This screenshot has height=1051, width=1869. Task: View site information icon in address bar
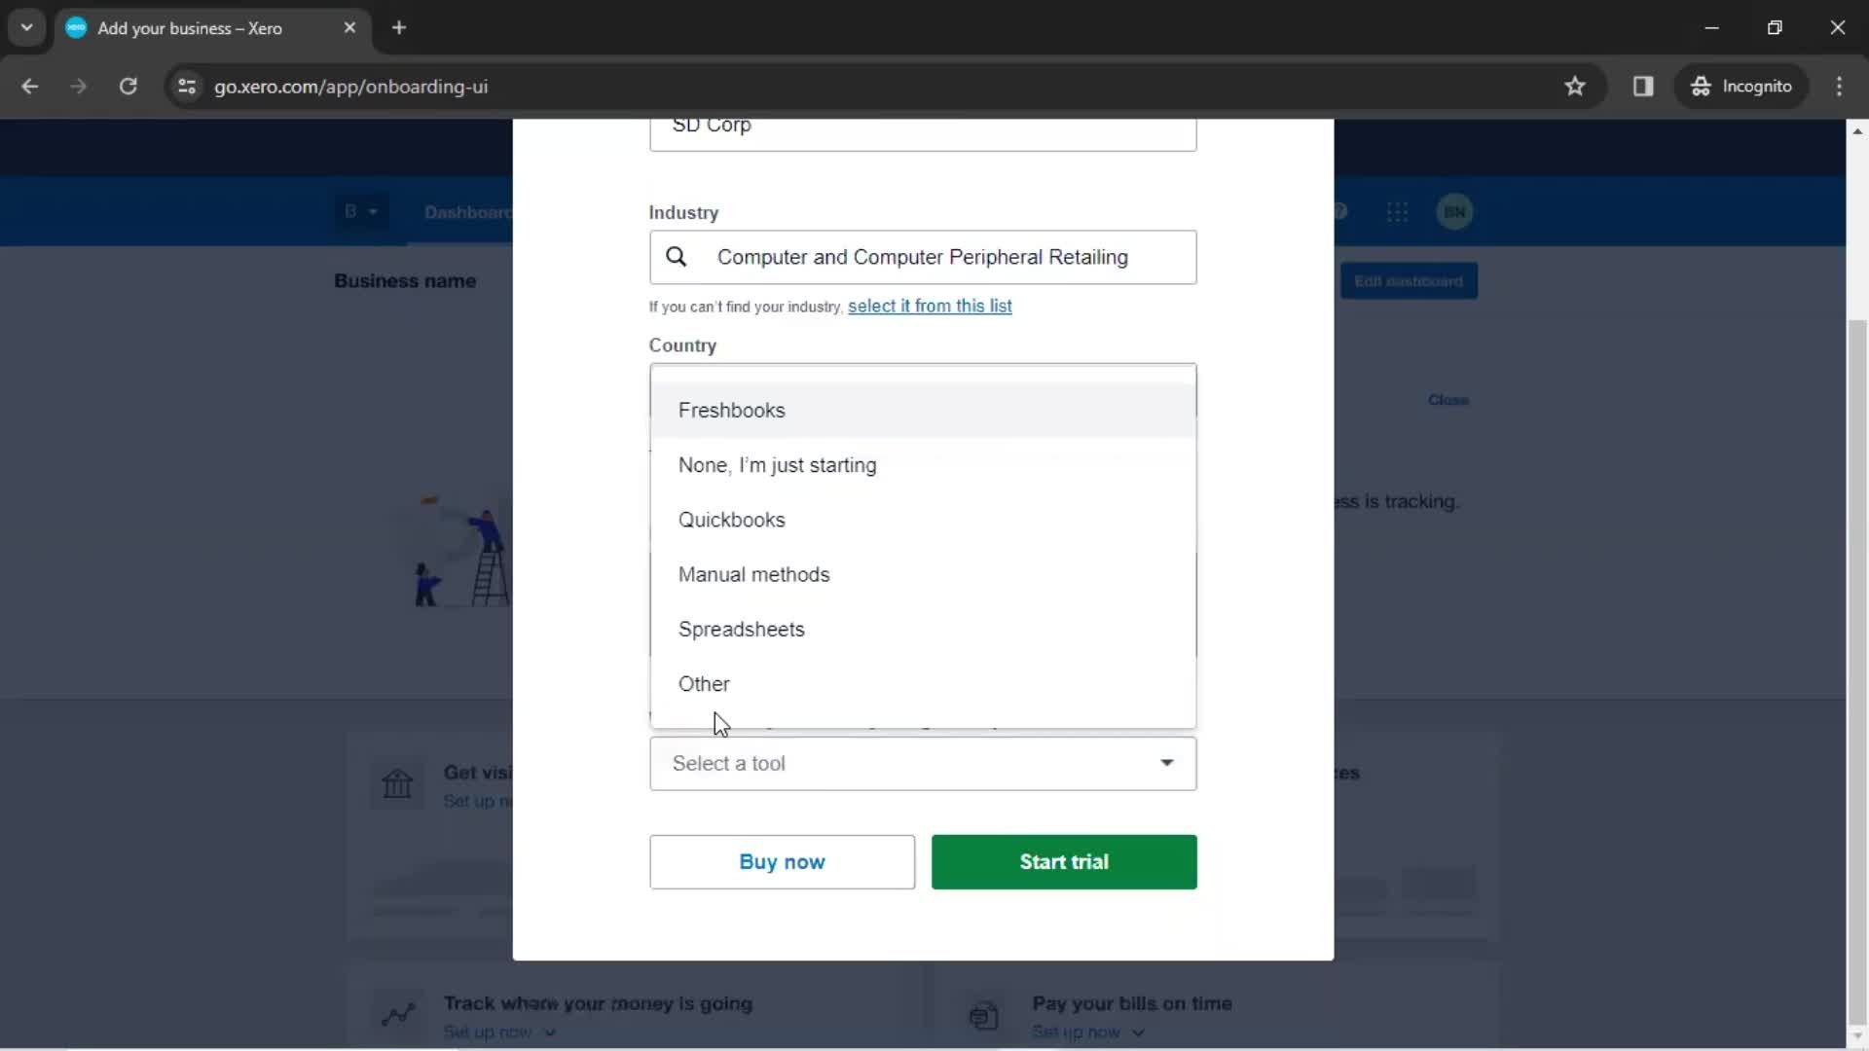coord(187,87)
